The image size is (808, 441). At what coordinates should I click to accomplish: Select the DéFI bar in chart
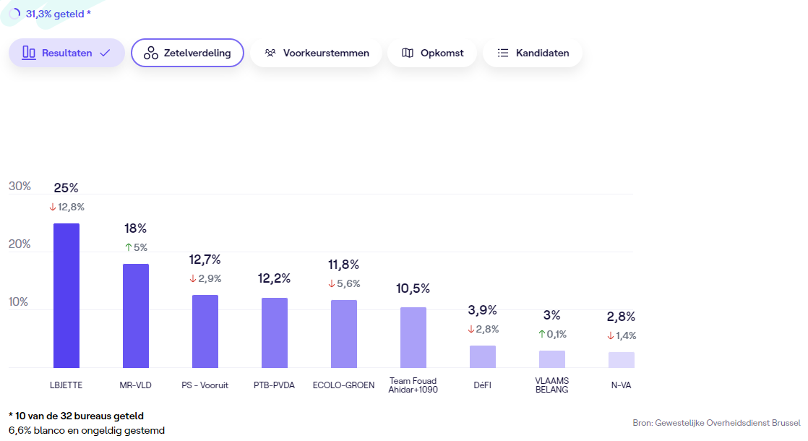[483, 356]
